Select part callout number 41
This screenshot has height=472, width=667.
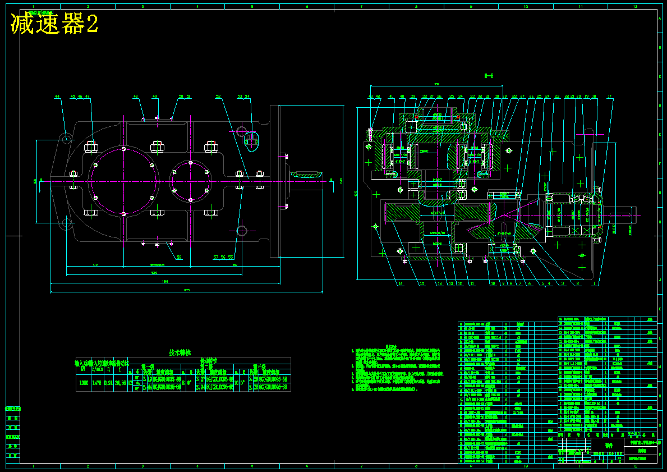[x=391, y=96]
